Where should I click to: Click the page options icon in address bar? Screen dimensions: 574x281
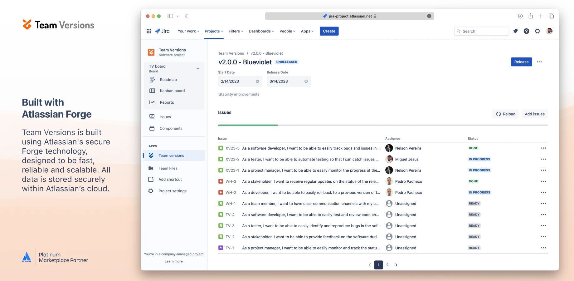(429, 16)
